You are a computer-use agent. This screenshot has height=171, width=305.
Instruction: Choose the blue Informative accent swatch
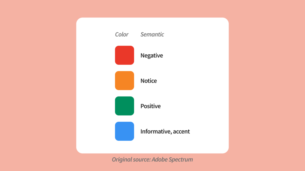click(x=125, y=131)
